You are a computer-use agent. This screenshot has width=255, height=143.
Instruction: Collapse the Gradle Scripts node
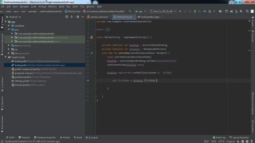[x=6, y=57]
